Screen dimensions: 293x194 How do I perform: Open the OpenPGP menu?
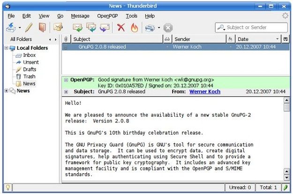pyautogui.click(x=107, y=16)
